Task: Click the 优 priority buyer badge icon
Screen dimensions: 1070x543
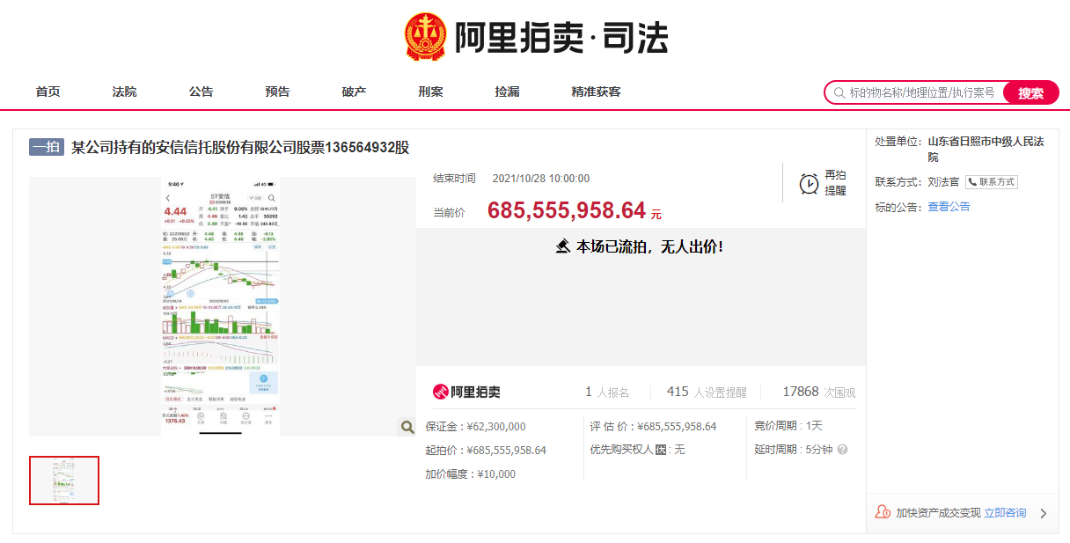Action: pyautogui.click(x=661, y=450)
